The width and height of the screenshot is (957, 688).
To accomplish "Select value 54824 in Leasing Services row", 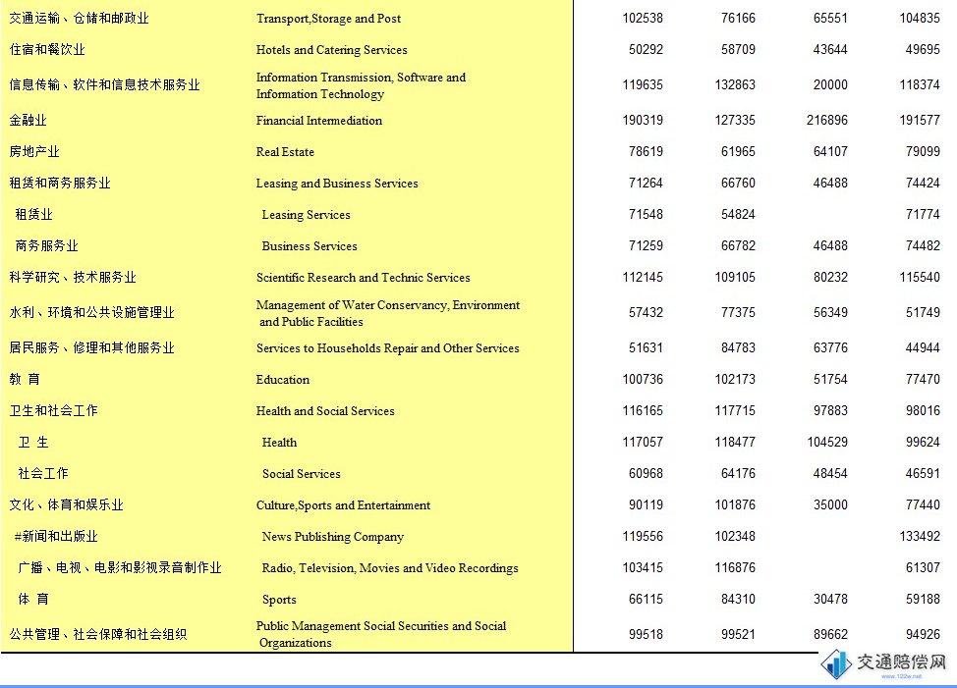I will 738,215.
